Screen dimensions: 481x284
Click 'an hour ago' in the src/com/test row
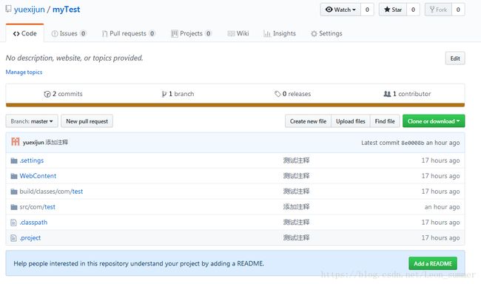[x=442, y=207]
